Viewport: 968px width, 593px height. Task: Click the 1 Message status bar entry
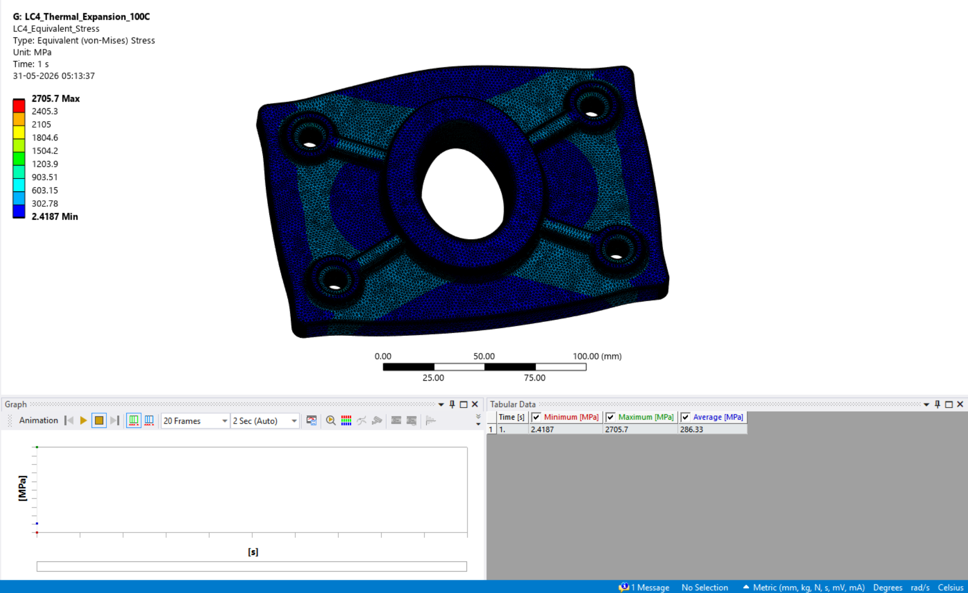pos(644,587)
